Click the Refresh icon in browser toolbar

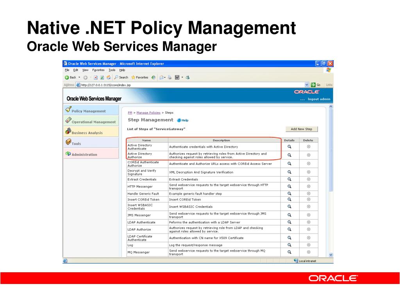pos(102,78)
